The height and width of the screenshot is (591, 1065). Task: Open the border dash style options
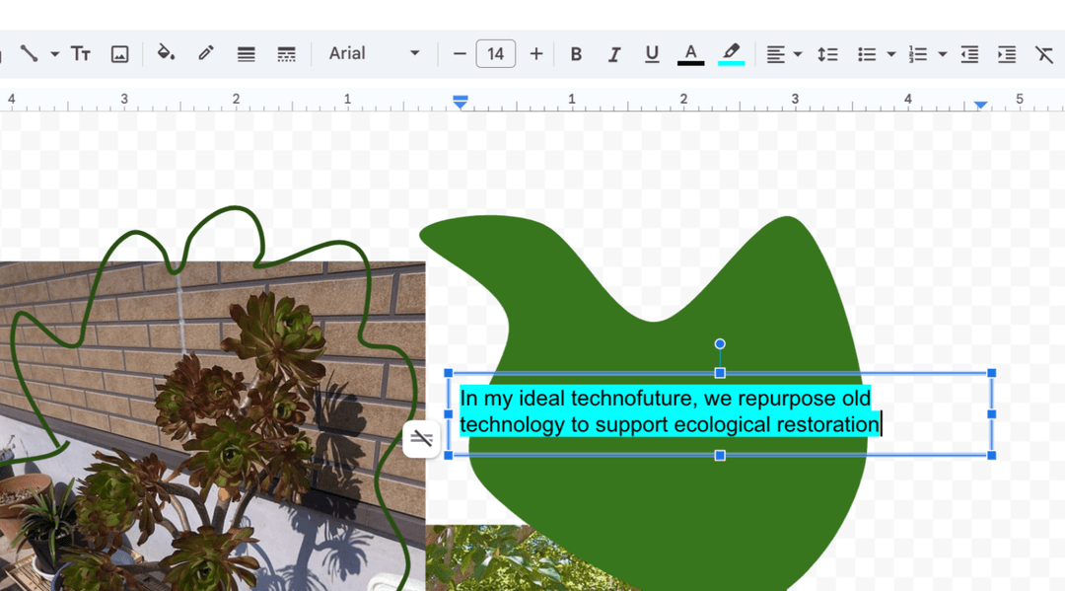click(286, 54)
